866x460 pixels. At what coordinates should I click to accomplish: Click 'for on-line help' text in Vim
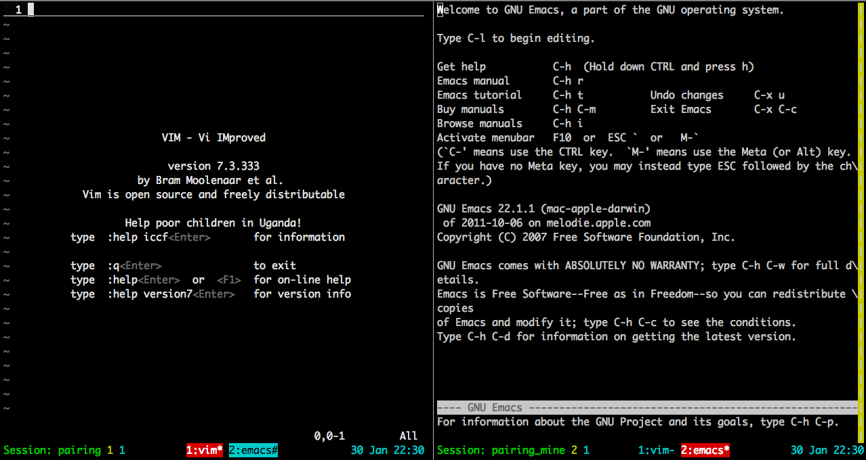click(x=302, y=279)
